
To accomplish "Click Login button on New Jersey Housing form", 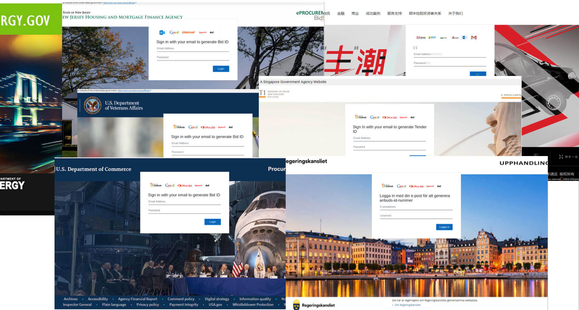I will (221, 69).
